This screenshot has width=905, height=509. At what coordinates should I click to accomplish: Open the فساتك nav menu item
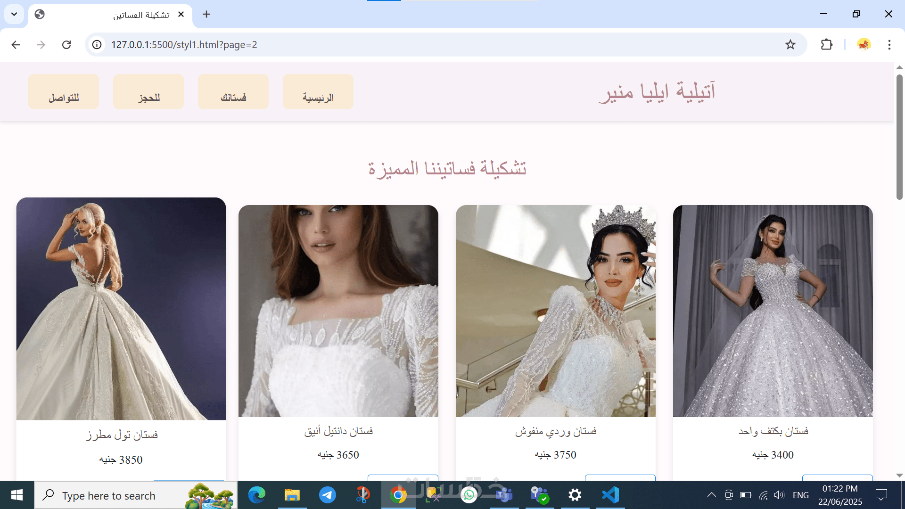(x=233, y=92)
